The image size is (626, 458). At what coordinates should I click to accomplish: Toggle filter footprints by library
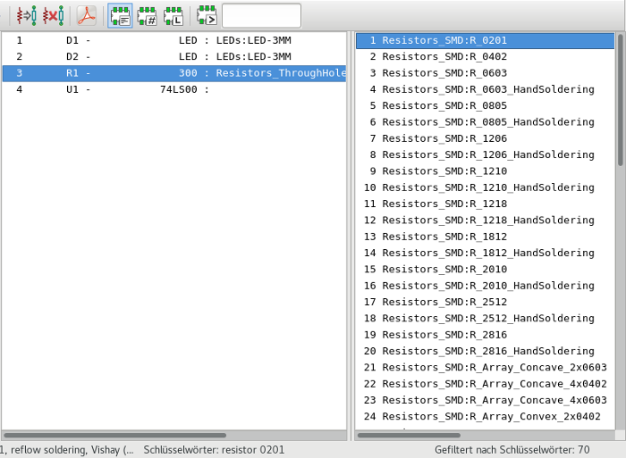pos(173,15)
